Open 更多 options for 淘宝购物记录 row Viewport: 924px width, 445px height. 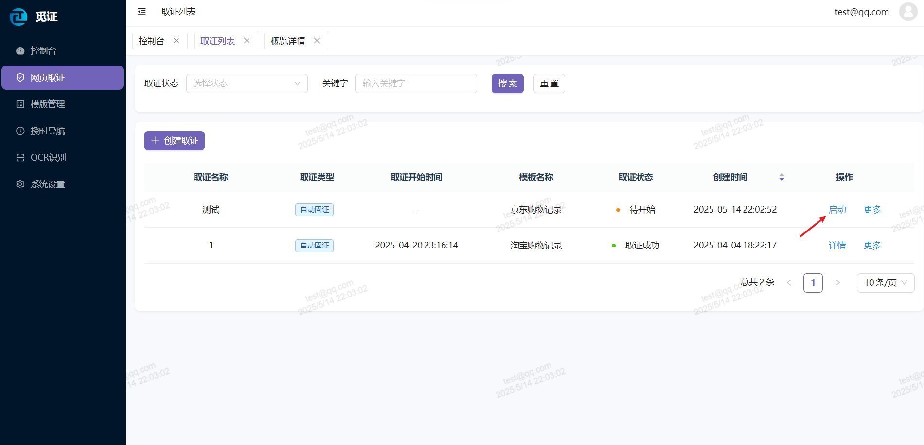(x=872, y=246)
